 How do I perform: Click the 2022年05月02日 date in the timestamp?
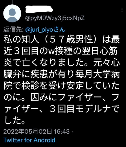point(28,131)
